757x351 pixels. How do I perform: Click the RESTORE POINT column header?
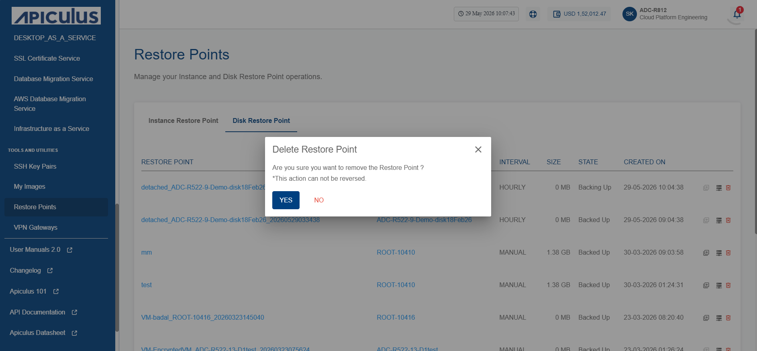coord(167,162)
